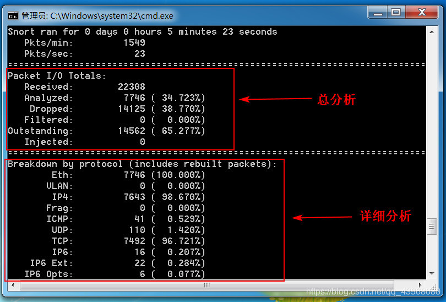This screenshot has height=302, width=446.
Task: Click the Dropped value 14125
Action: [x=132, y=109]
